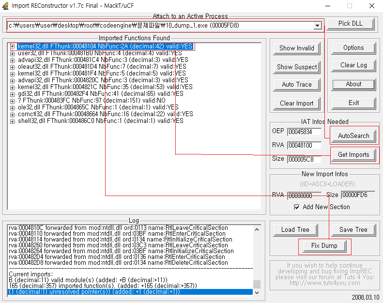Expand the ole32.dll FThunk:0004865C node
This screenshot has height=303, width=383.
[x=12, y=107]
